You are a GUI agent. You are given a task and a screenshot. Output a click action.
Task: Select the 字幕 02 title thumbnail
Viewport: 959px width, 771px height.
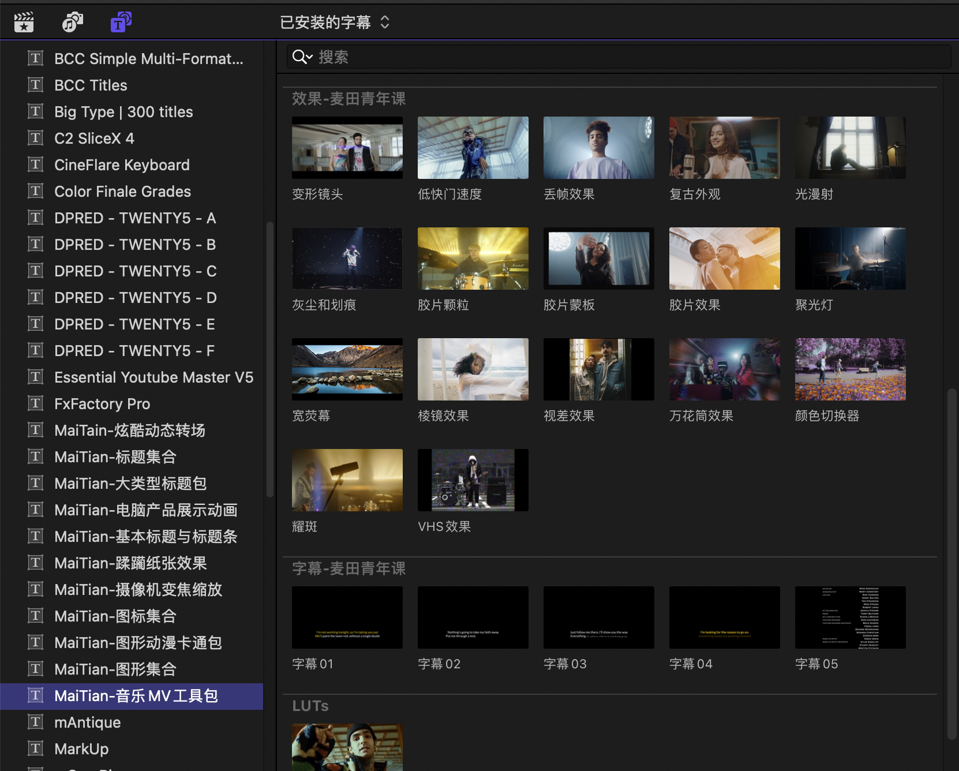(x=473, y=617)
